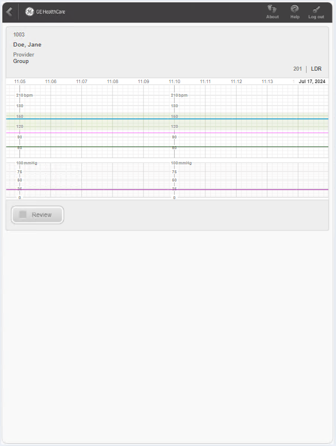336x446 pixels.
Task: Go back using the left arrow icon
Action: (x=9, y=12)
